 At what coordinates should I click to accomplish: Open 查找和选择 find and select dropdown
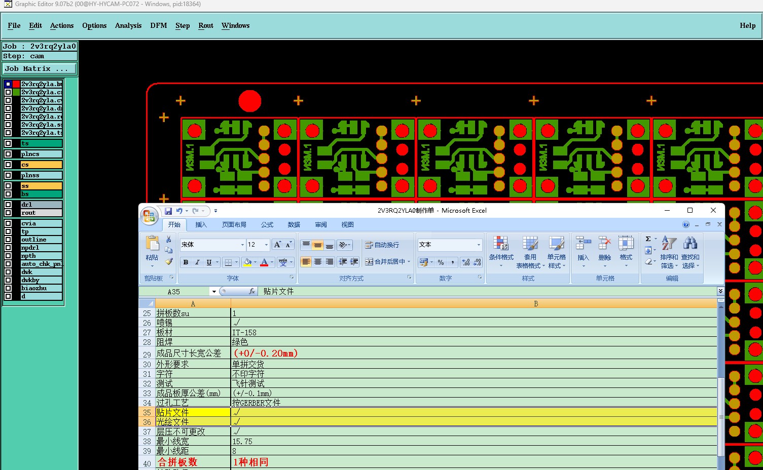[690, 253]
